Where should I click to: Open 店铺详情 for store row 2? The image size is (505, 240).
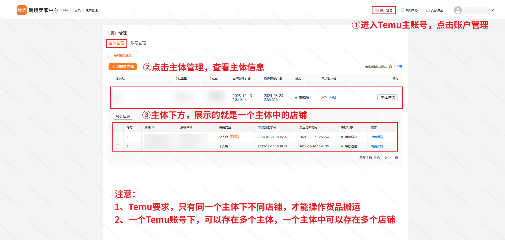click(377, 146)
